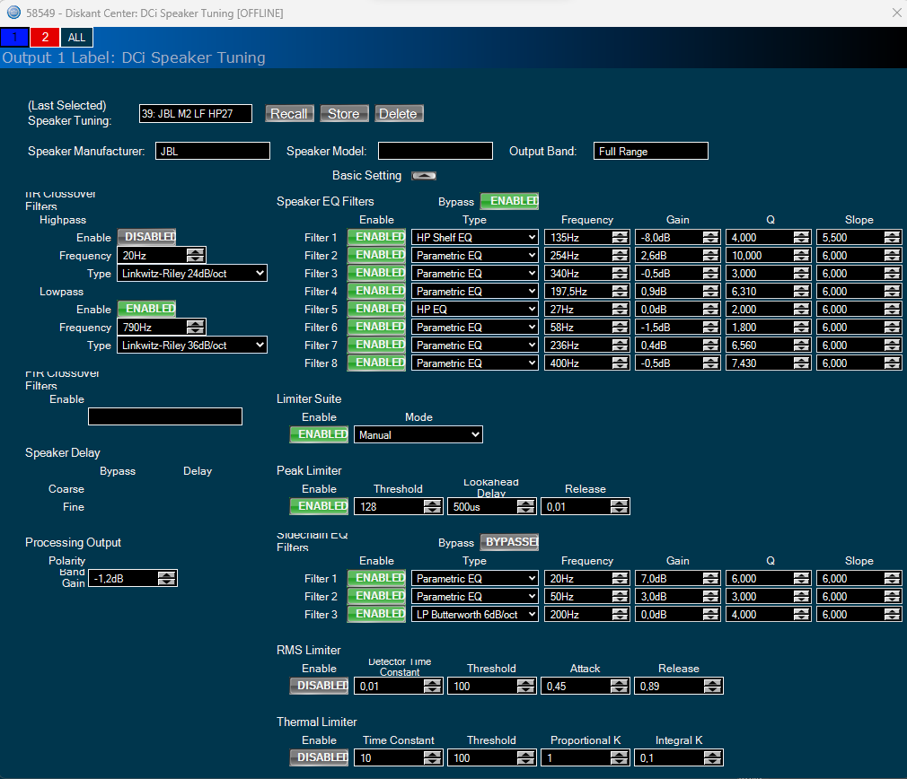Click Filter 2 Gain 2,6dB spinner
Screen dimensions: 907x779
710,256
